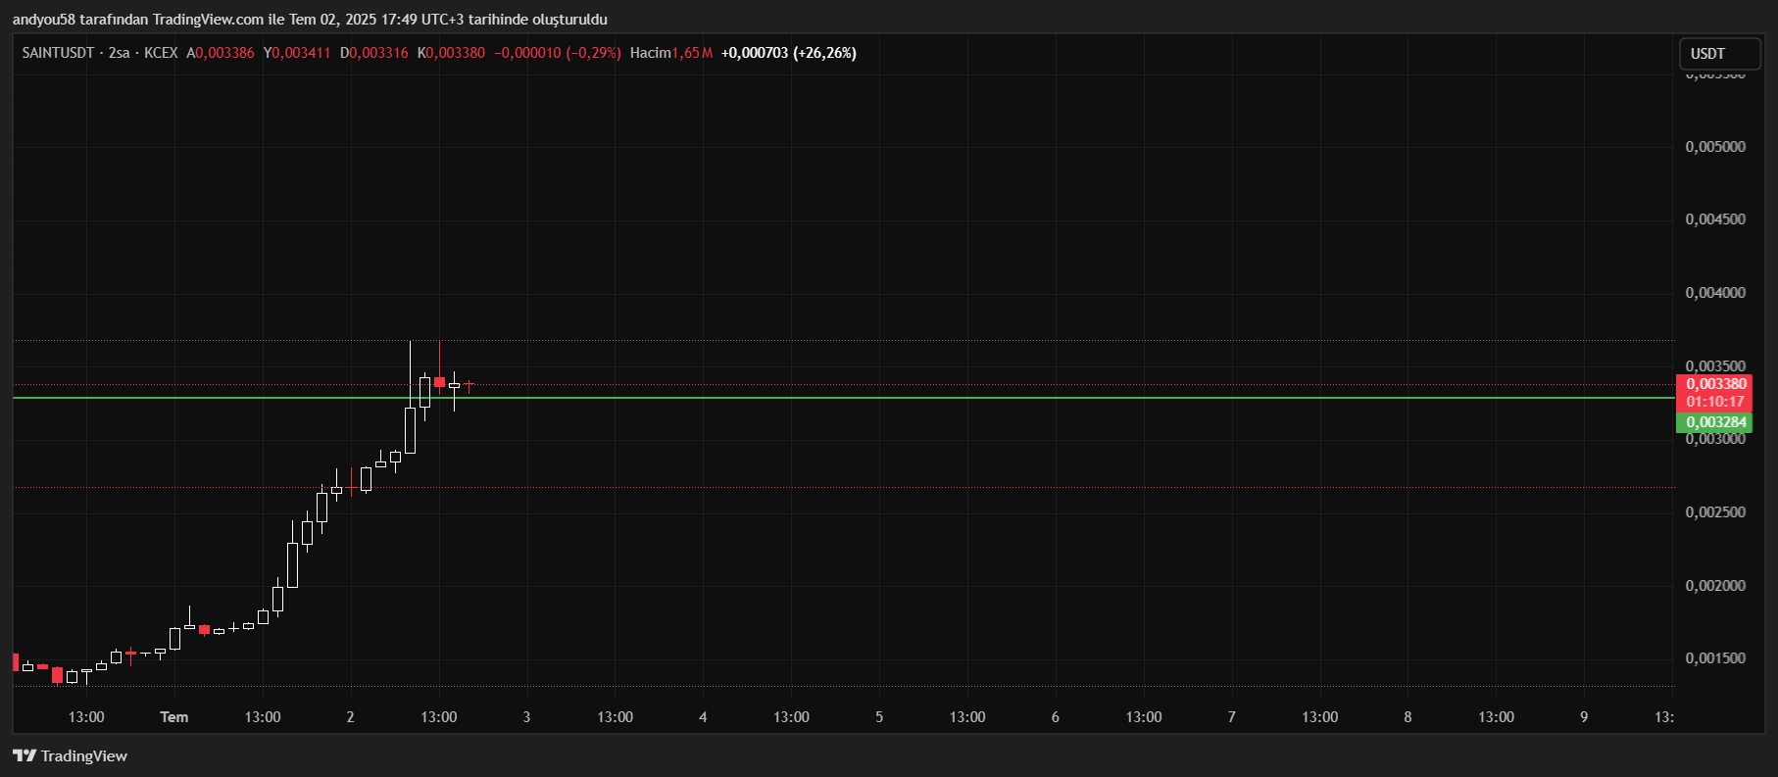Click the 0,002500 price axis label
The height and width of the screenshot is (777, 1778).
click(1715, 512)
